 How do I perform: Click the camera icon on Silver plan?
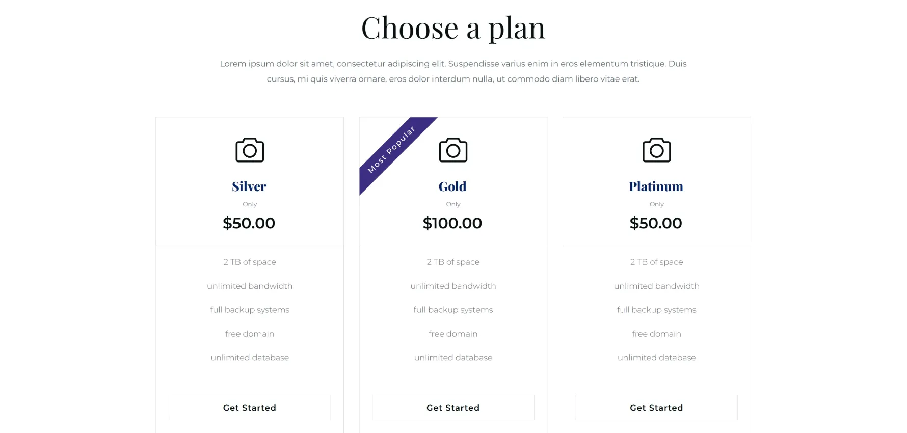250,150
